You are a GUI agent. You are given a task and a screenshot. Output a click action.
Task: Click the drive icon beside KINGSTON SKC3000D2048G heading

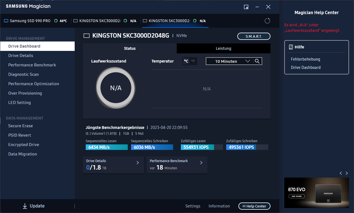pos(87,36)
